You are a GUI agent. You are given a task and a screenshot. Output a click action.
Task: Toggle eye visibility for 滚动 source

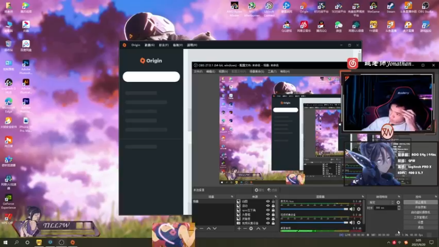pyautogui.click(x=268, y=206)
